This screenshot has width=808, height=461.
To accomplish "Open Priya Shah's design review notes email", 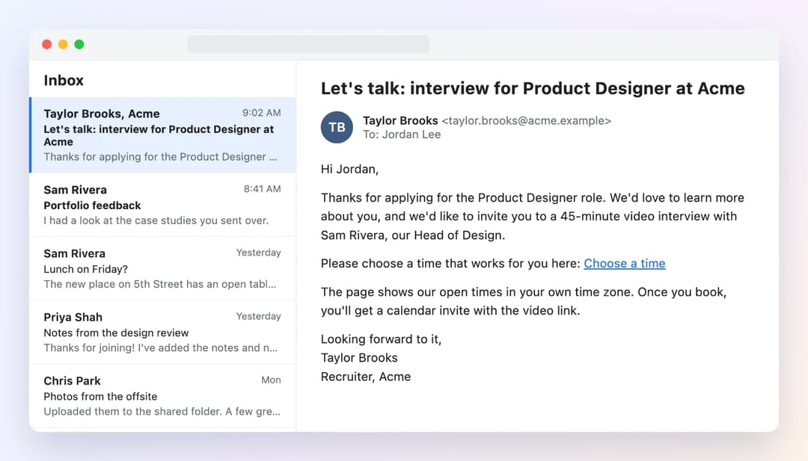I will click(x=163, y=332).
